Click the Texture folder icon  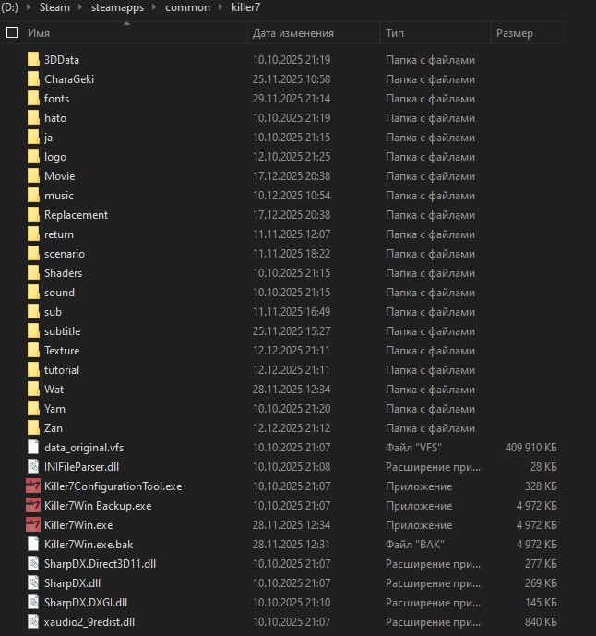pyautogui.click(x=33, y=351)
